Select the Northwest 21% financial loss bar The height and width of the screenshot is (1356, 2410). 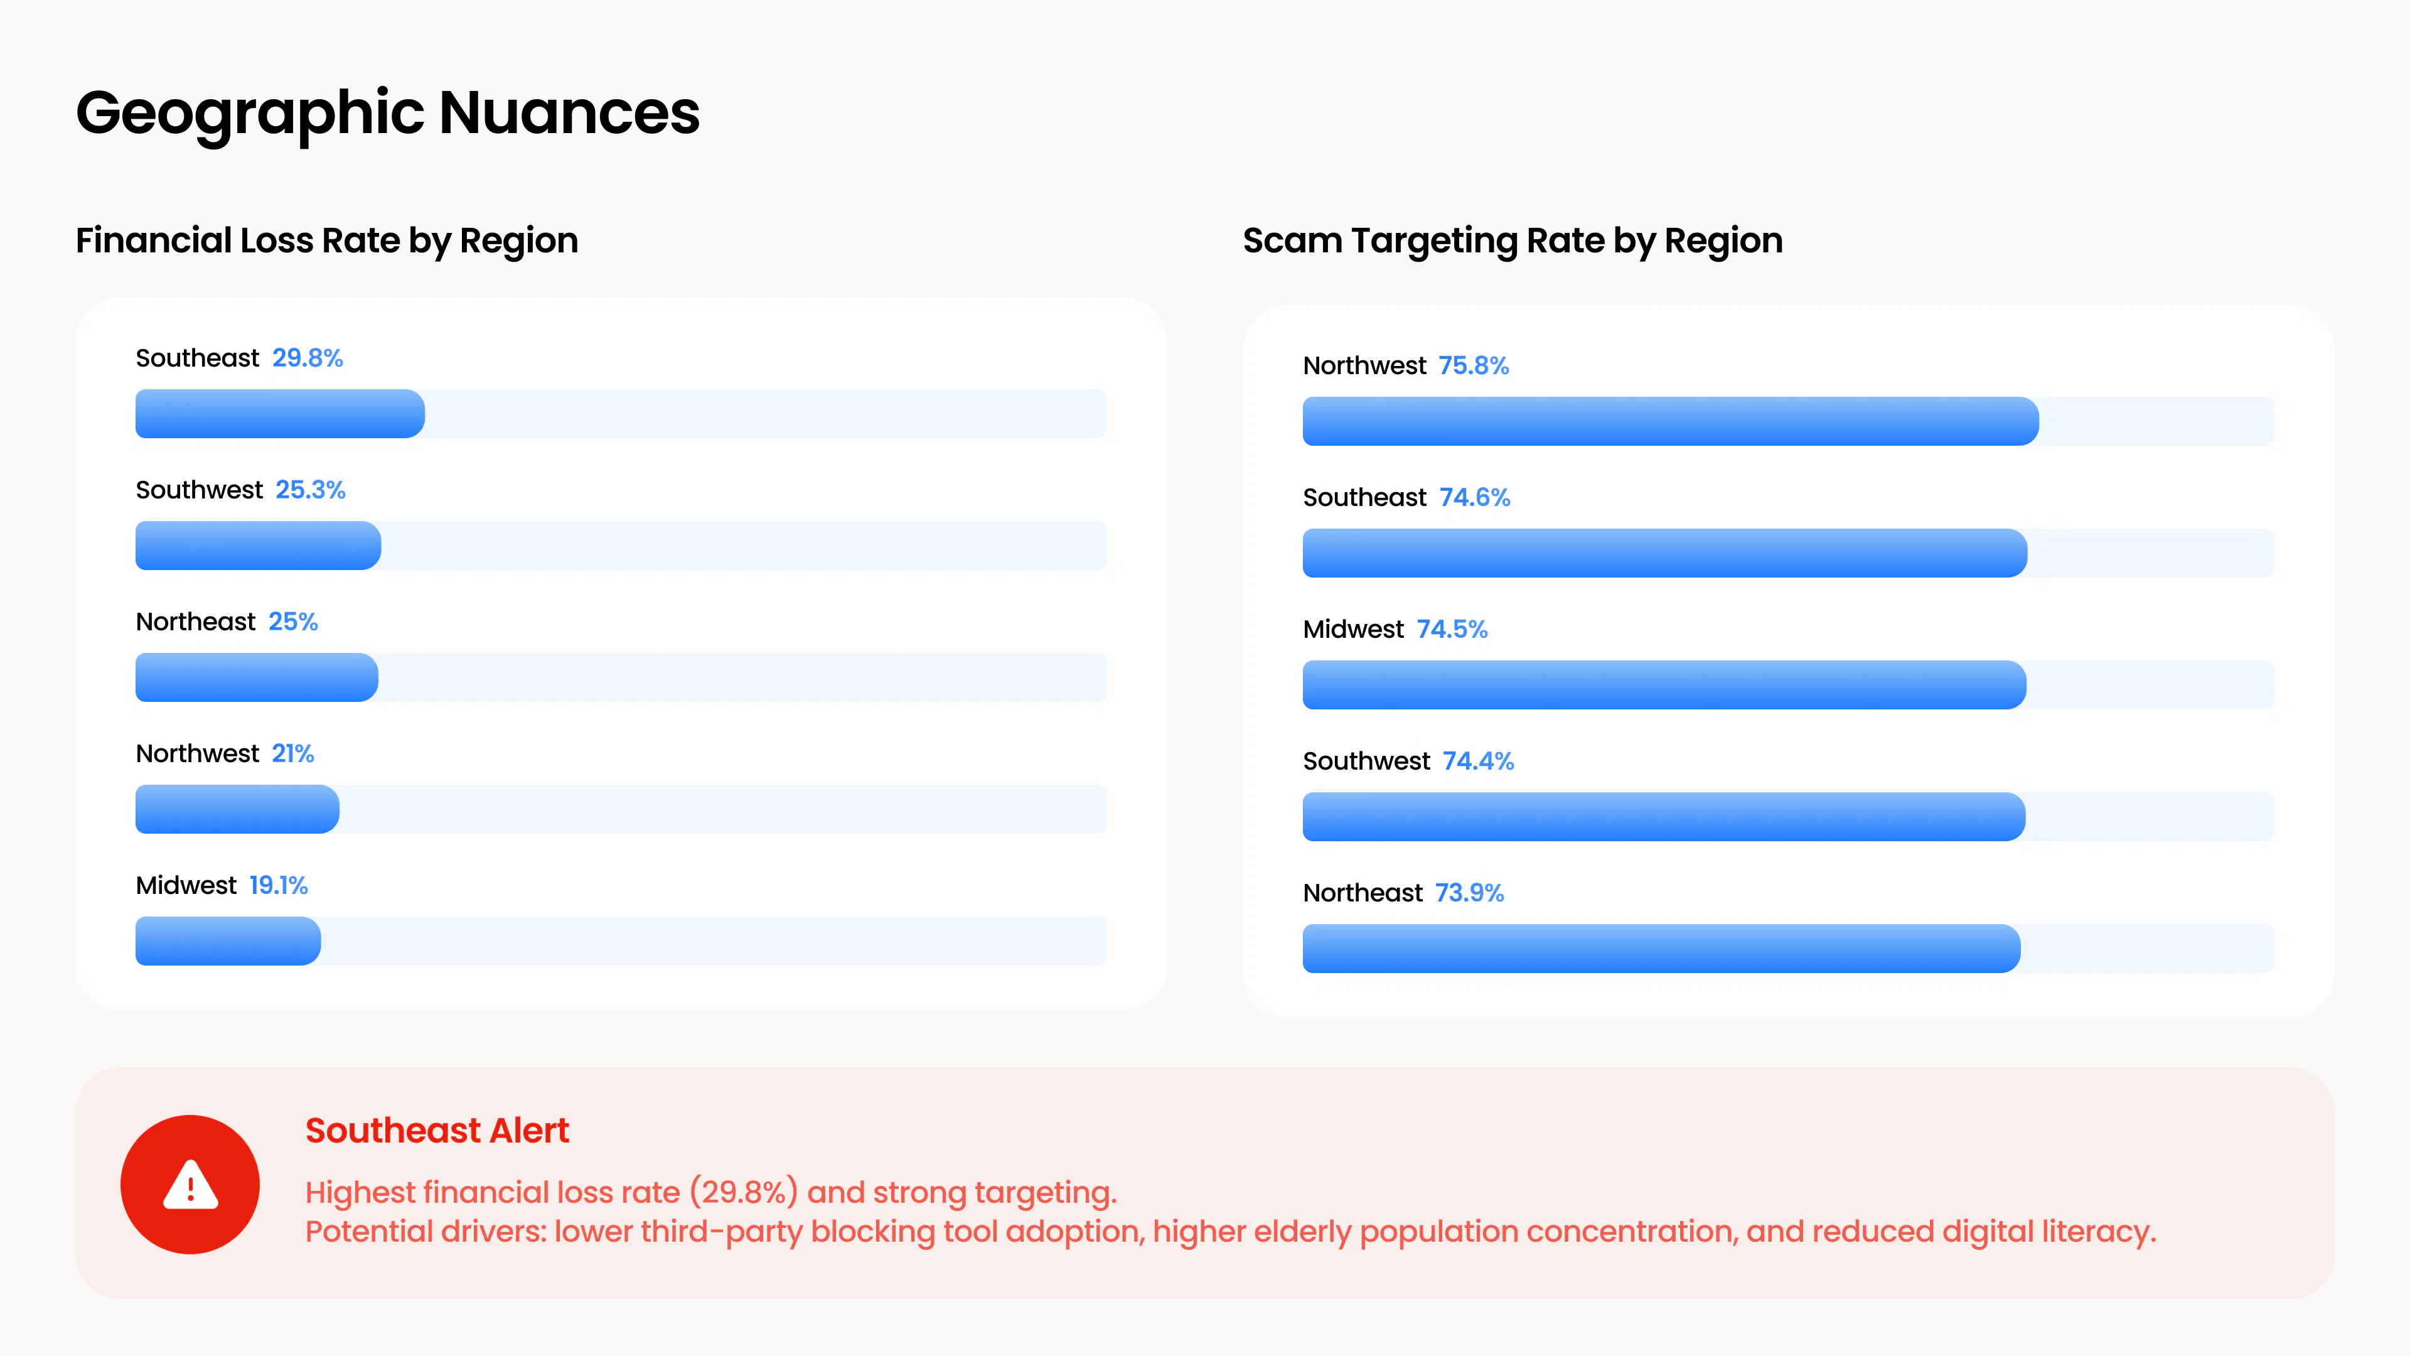pos(237,809)
